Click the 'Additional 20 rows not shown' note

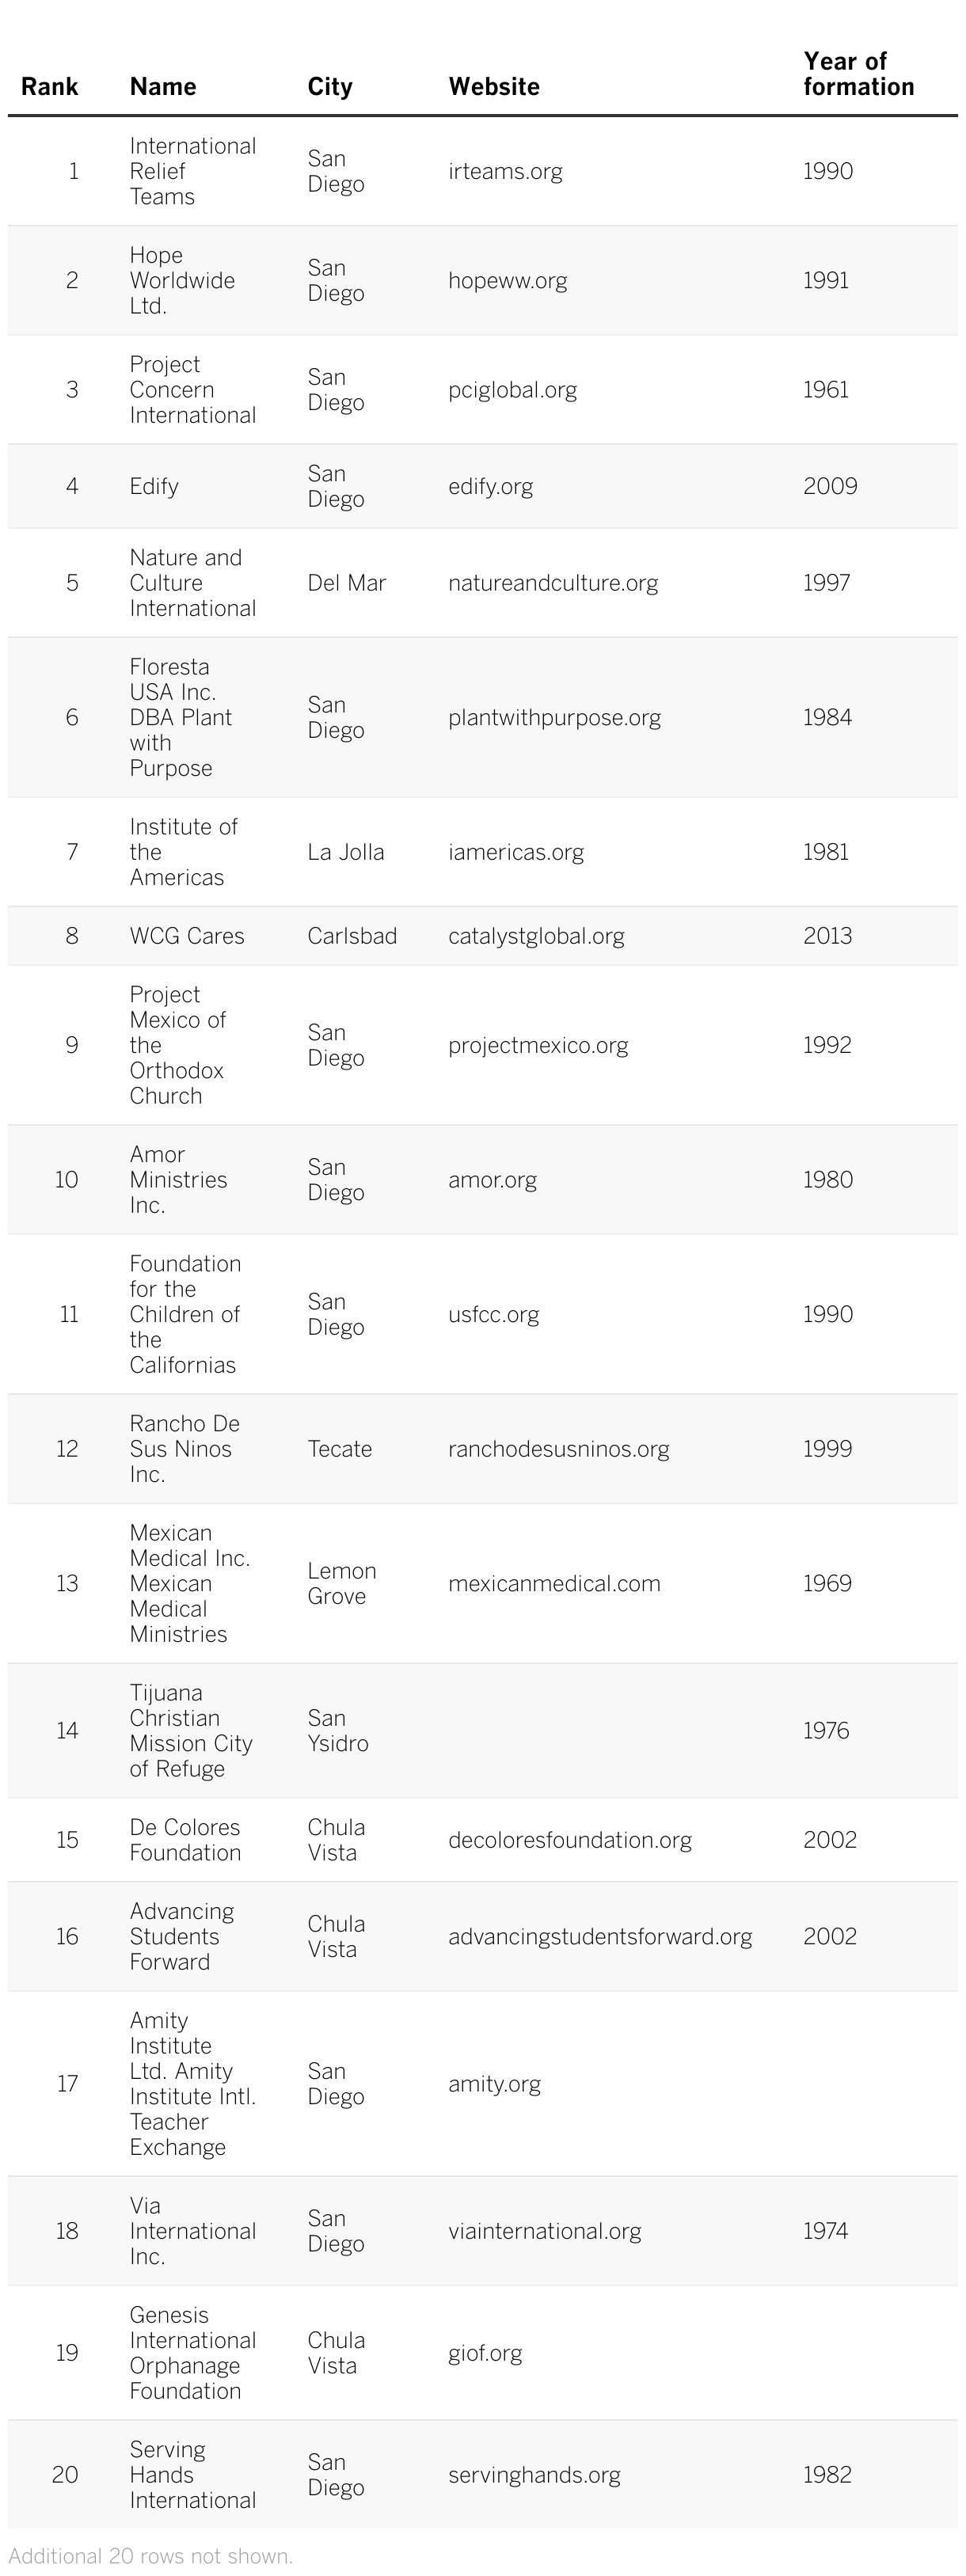point(151,2556)
